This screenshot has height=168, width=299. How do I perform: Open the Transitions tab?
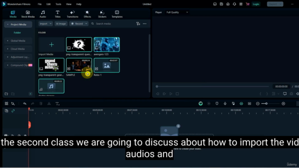[72, 14]
